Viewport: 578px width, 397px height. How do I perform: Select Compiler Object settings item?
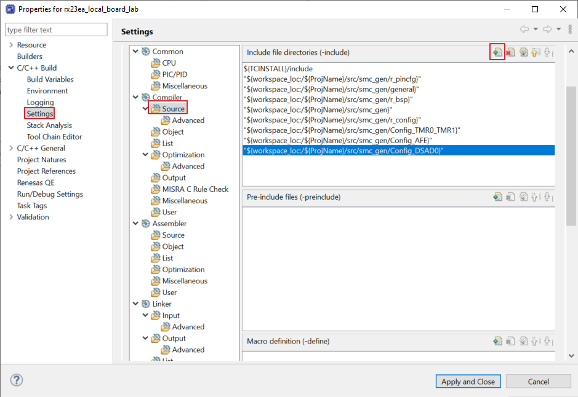(167, 132)
